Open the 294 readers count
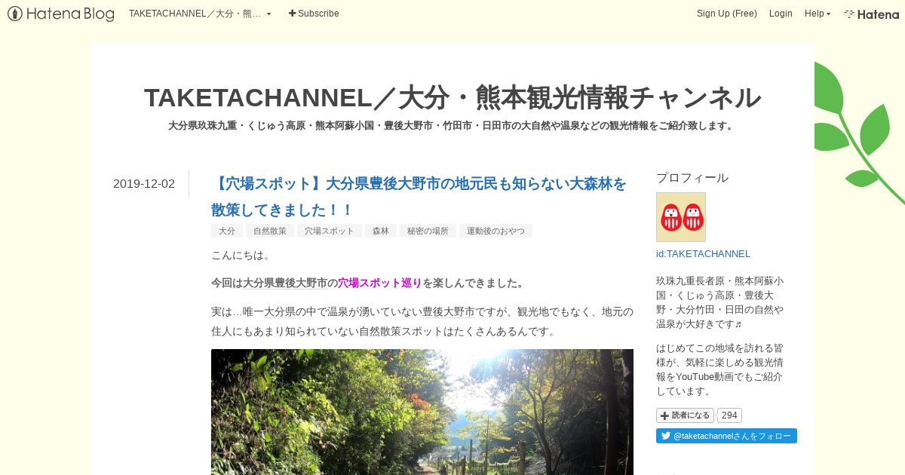The image size is (905, 475). pyautogui.click(x=729, y=415)
